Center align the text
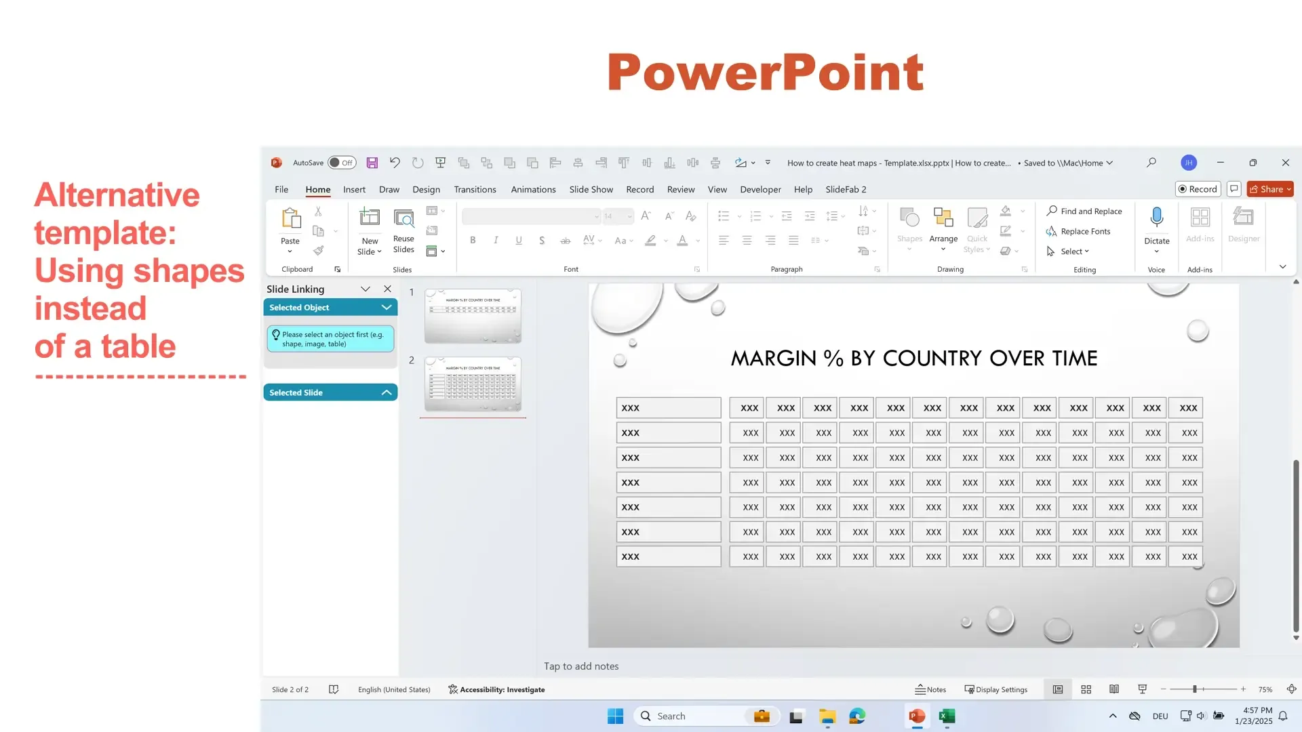Screen dimensions: 1302x732 click(747, 240)
